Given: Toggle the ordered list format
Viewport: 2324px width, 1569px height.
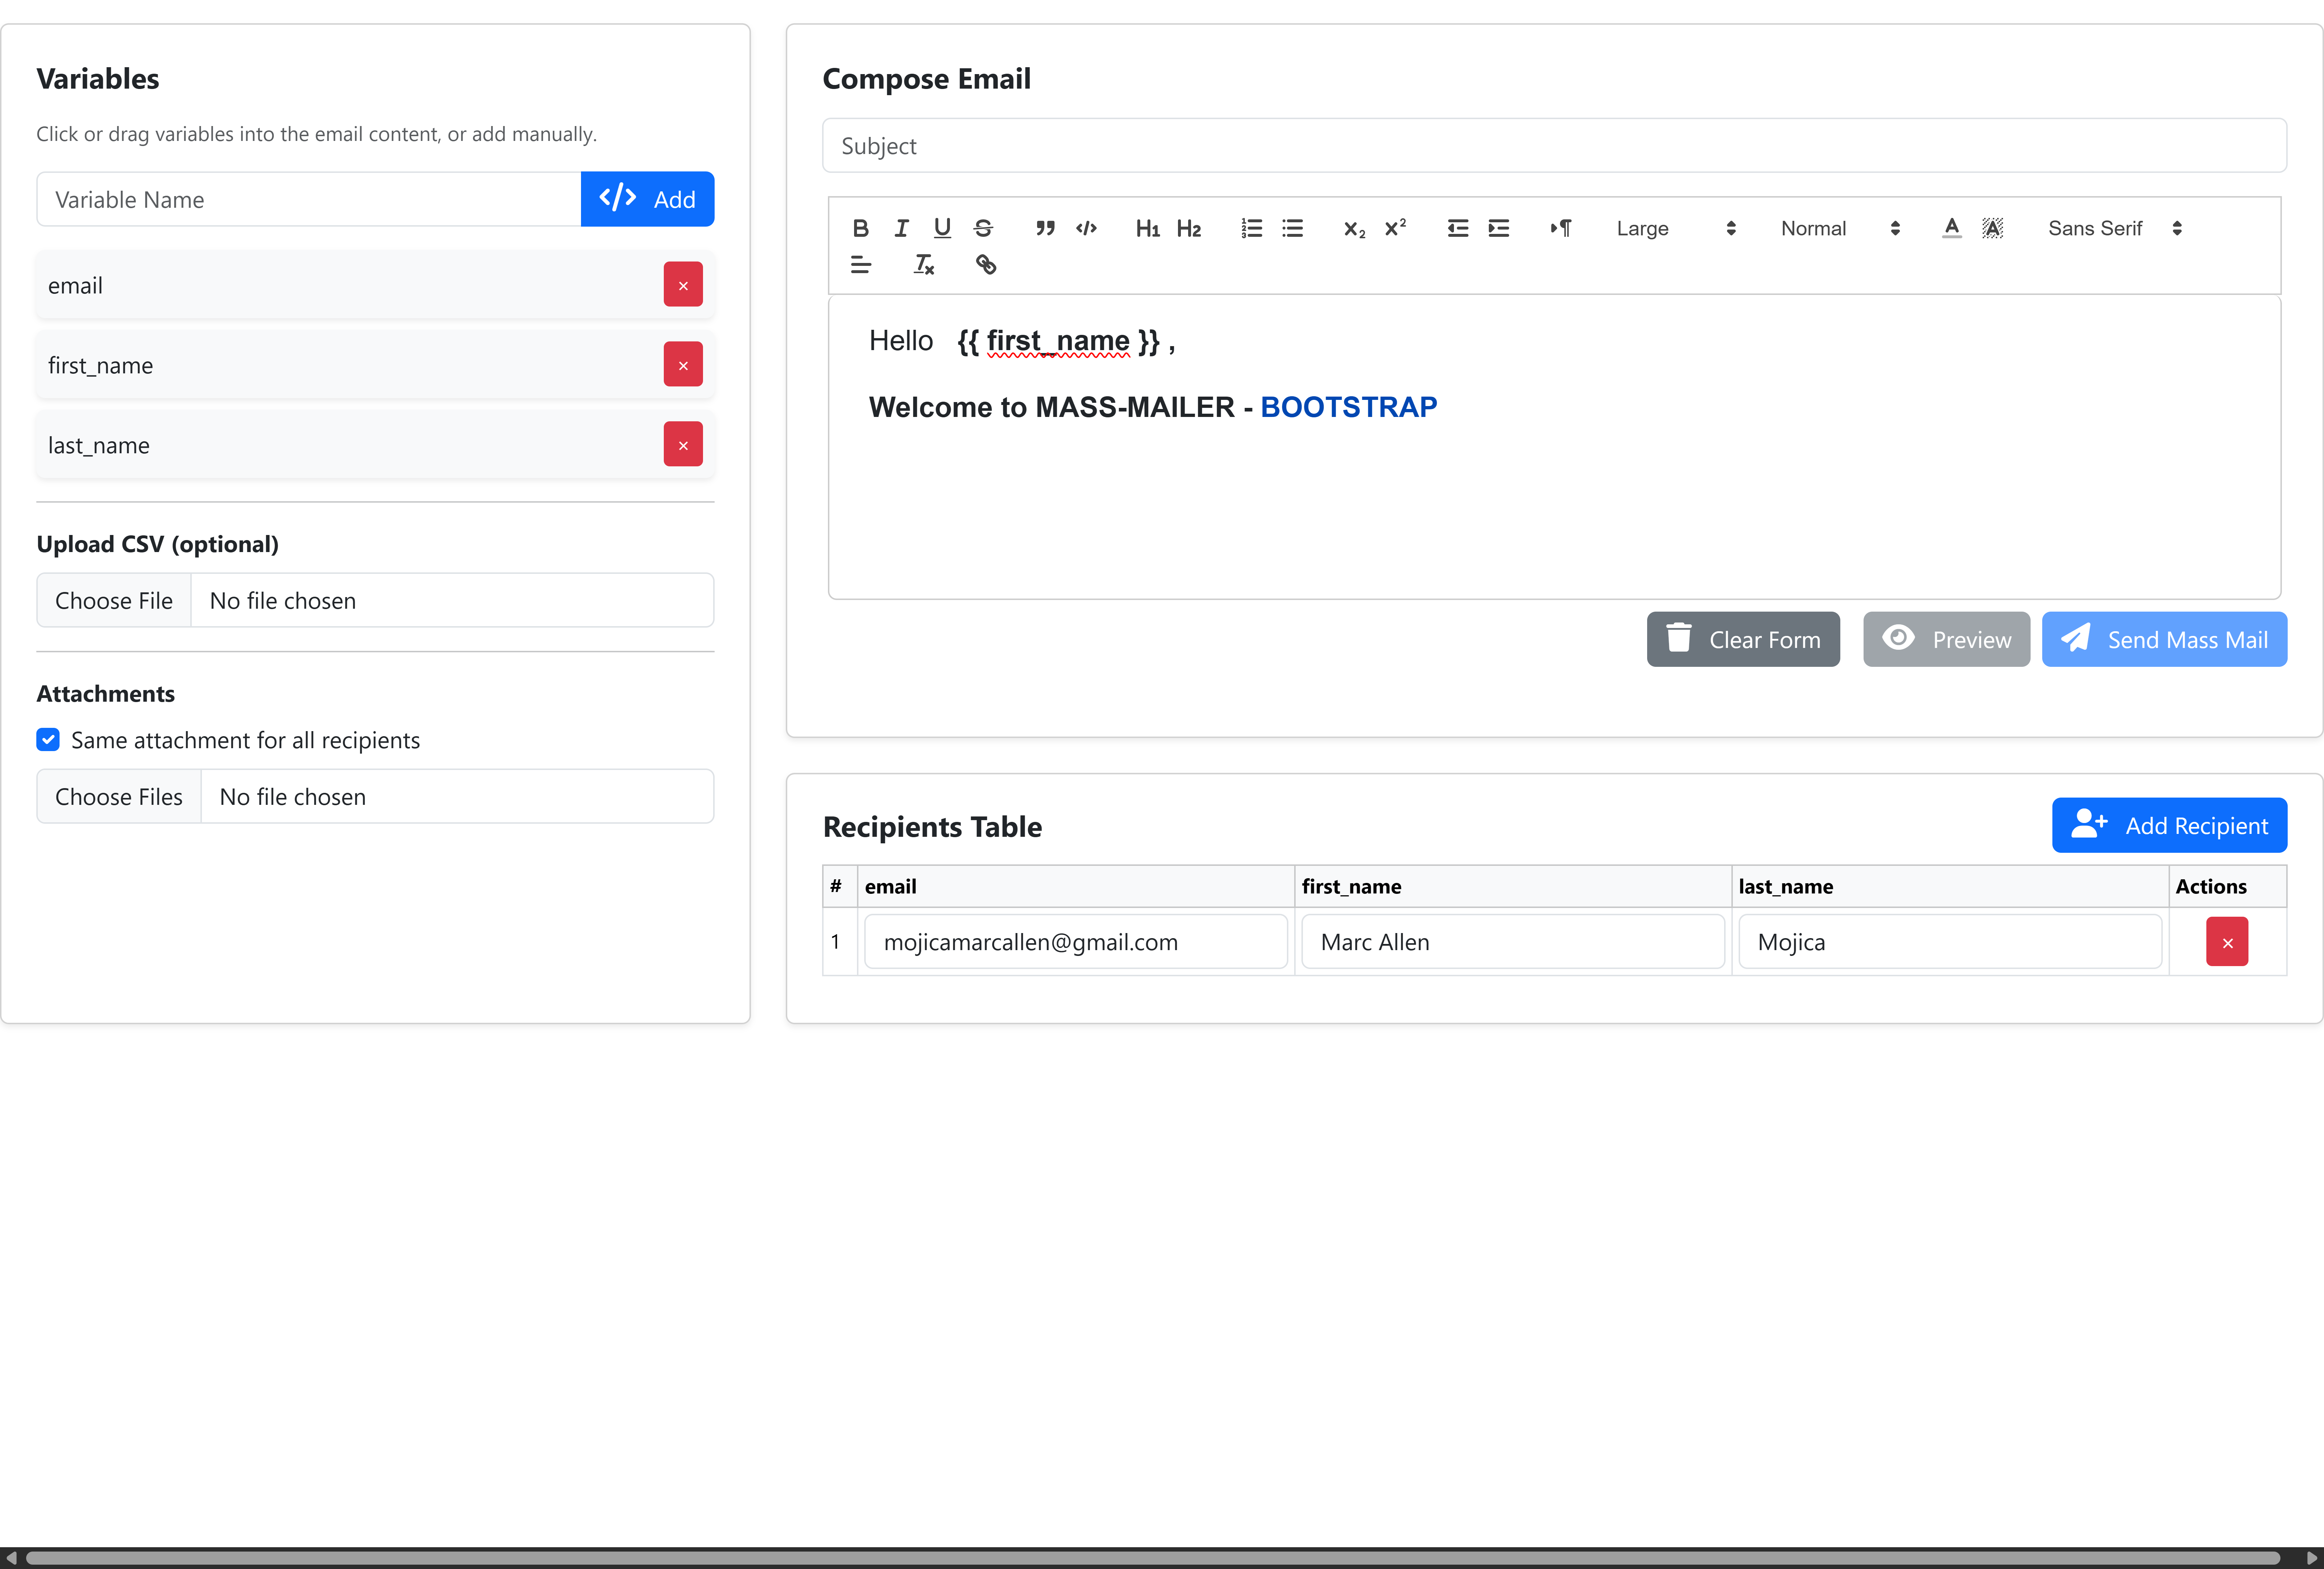Looking at the screenshot, I should click(1250, 228).
